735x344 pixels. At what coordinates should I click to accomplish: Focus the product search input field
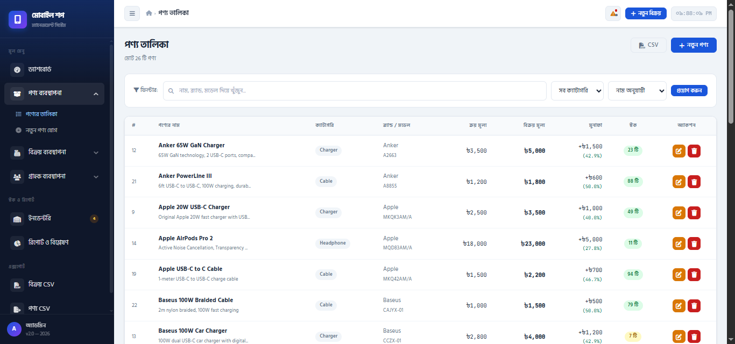pos(355,91)
